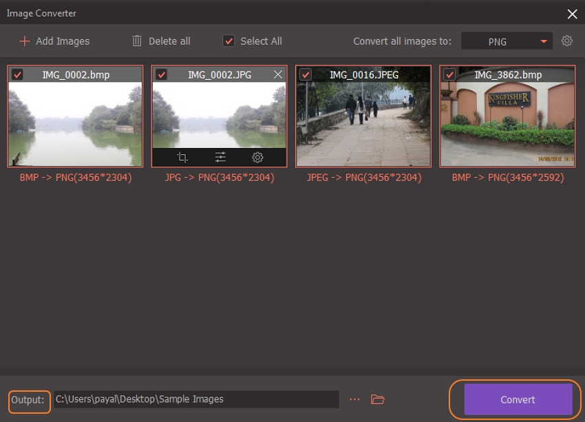Open the output folder icon
The width and height of the screenshot is (585, 422).
coord(377,399)
